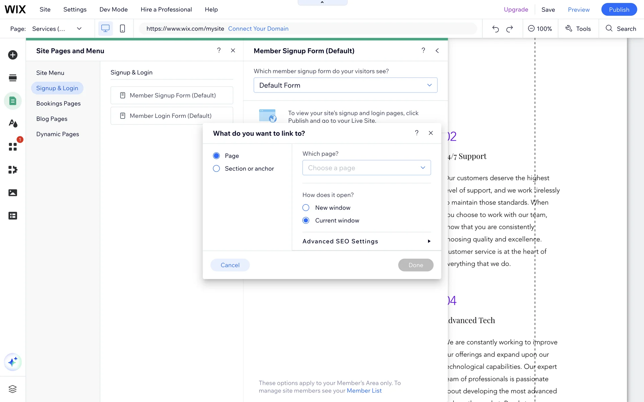
Task: Select New window radio option
Action: point(306,208)
